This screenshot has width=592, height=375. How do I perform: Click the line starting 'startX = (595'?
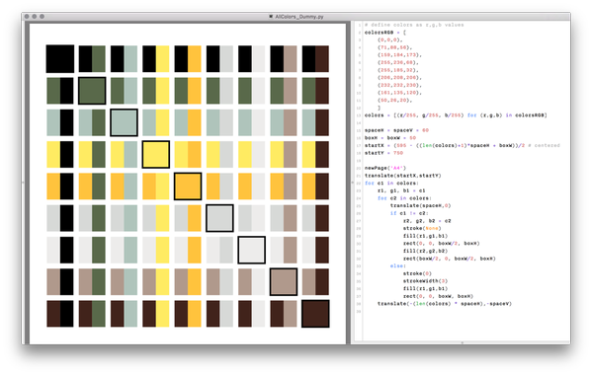(462, 145)
